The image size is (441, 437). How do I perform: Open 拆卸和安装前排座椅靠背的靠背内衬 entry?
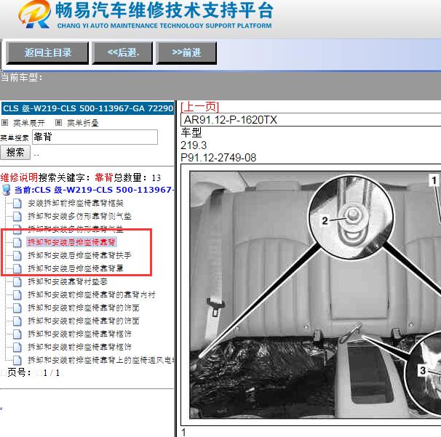pyautogui.click(x=92, y=294)
